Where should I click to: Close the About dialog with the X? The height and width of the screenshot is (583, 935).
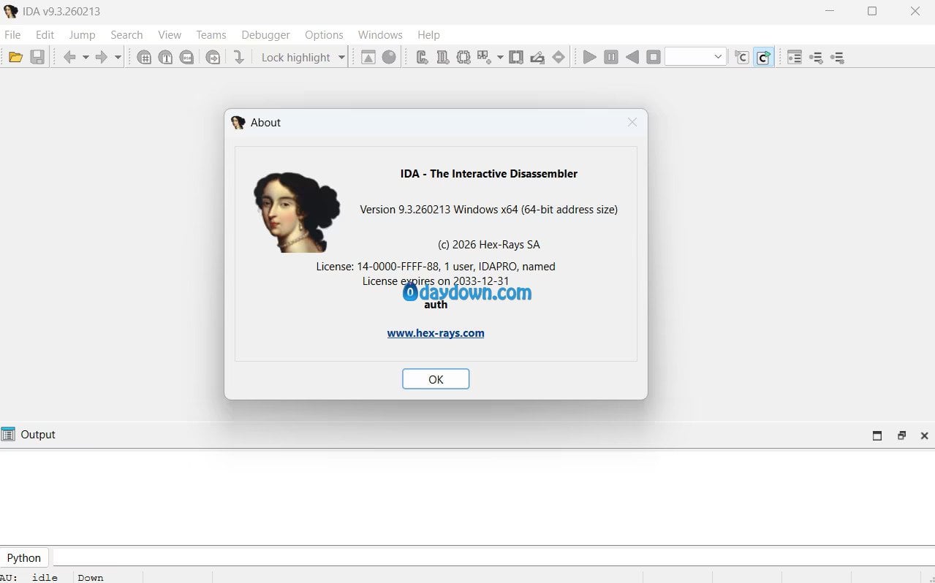click(x=632, y=122)
